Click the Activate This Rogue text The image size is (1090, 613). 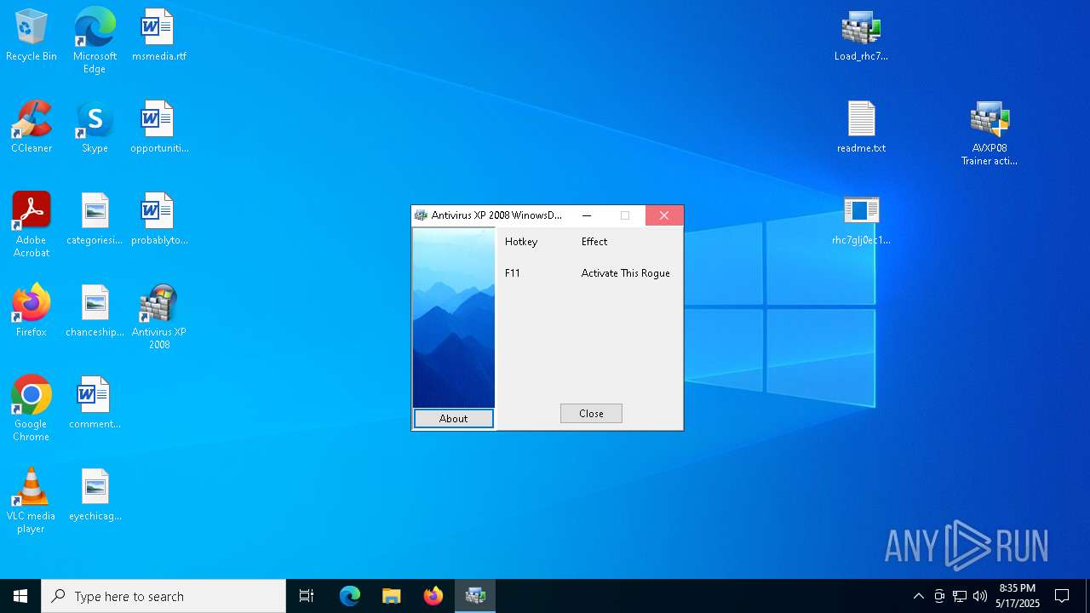click(626, 273)
